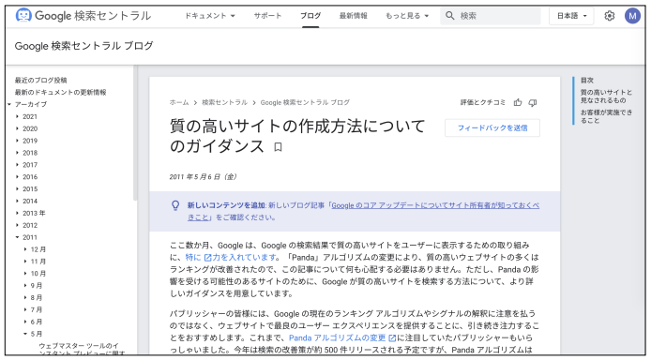The height and width of the screenshot is (360, 651).
Task: Expand the 2014 archive year
Action: tap(17, 201)
